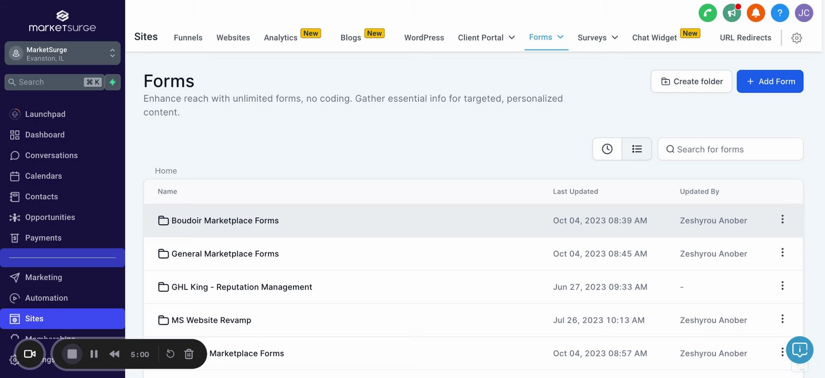This screenshot has height=378, width=825.
Task: Switch to recently updated clock view
Action: (607, 149)
